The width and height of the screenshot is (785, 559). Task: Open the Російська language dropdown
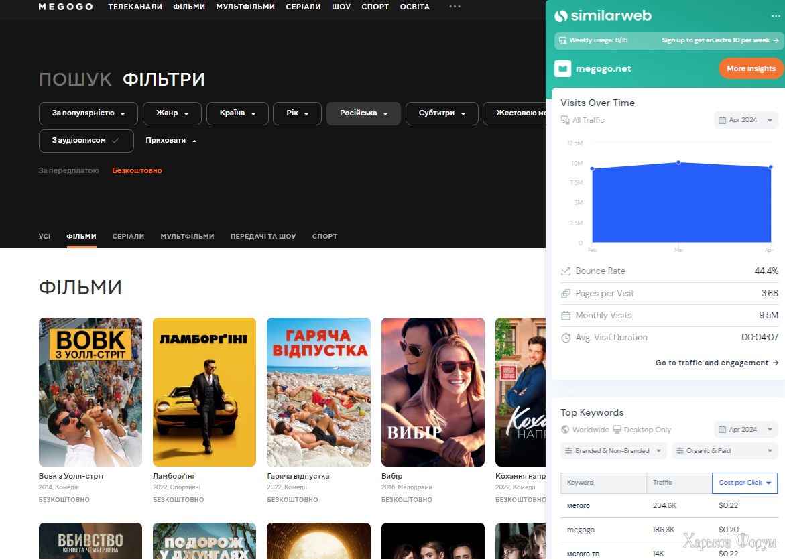[x=363, y=113]
